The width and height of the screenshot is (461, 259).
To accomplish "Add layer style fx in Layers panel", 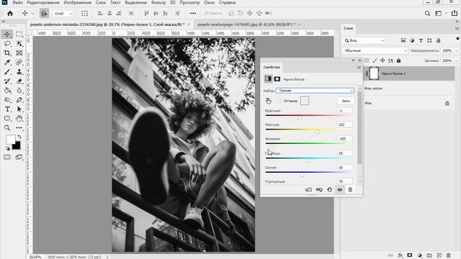I will pyautogui.click(x=400, y=255).
